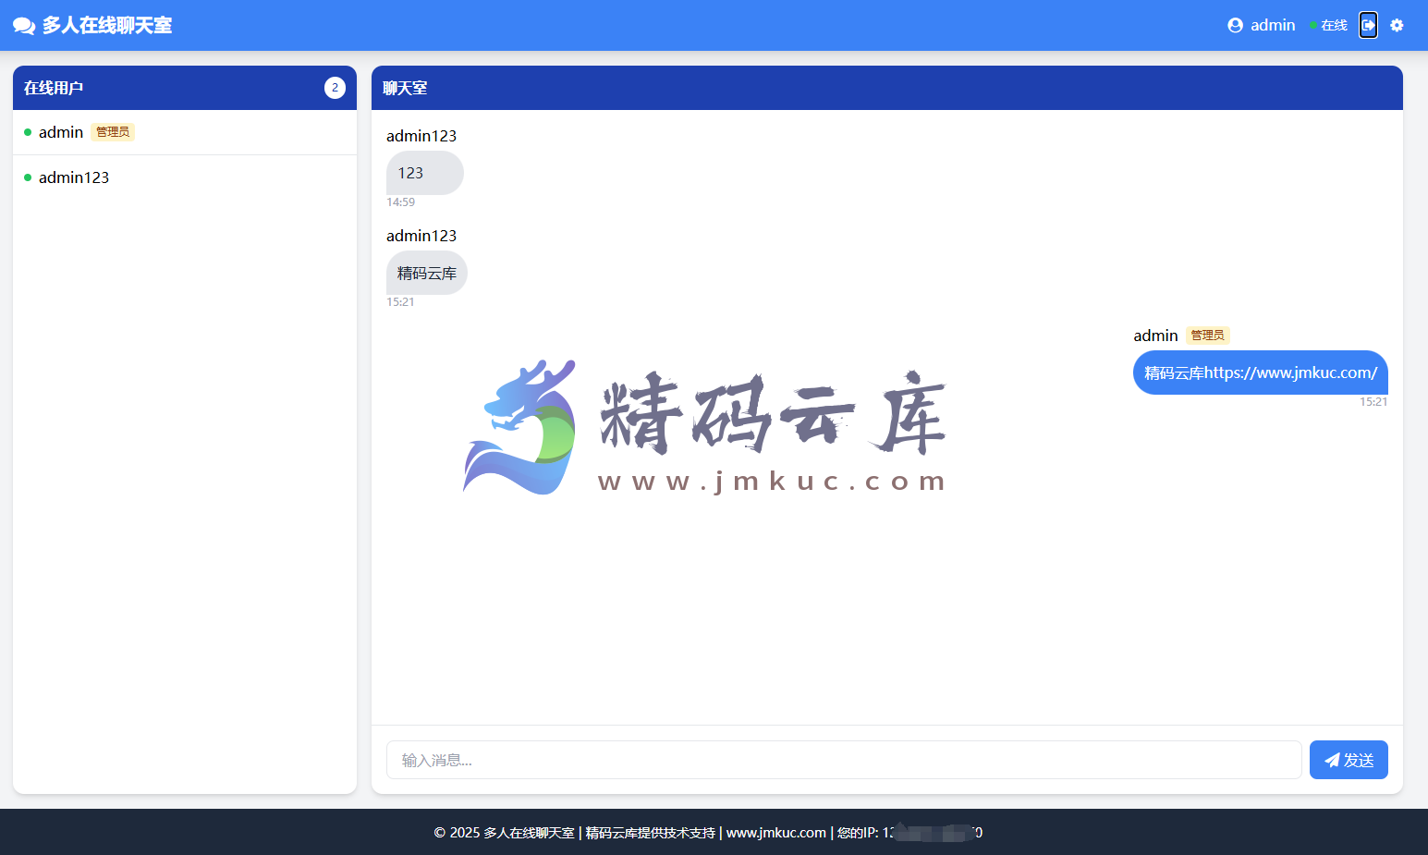This screenshot has width=1428, height=855.
Task: Click the 您的IP footer label
Action: click(x=858, y=833)
